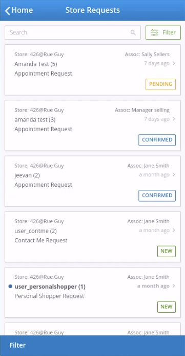Image resolution: width=185 pixels, height=356 pixels.
Task: Click the magnifier icon in the search box
Action: coord(133,32)
